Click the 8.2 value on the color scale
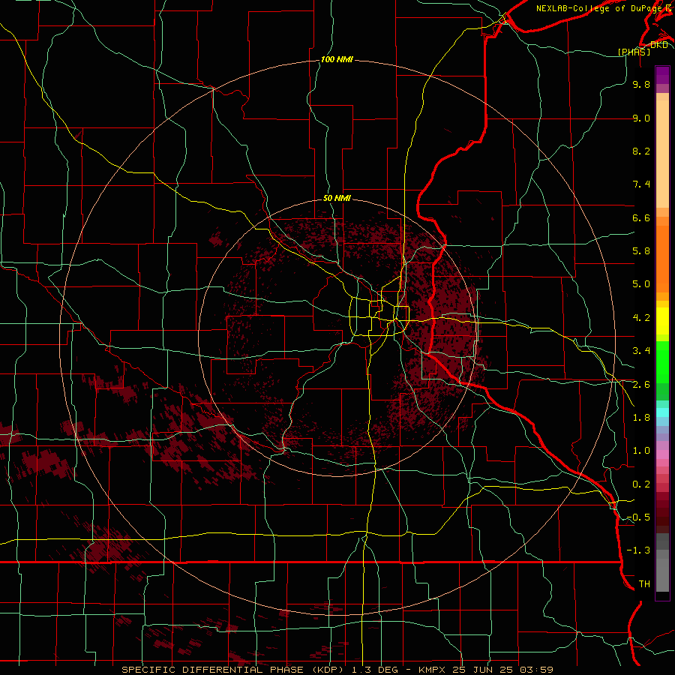Viewport: 675px width, 675px height. pos(641,151)
